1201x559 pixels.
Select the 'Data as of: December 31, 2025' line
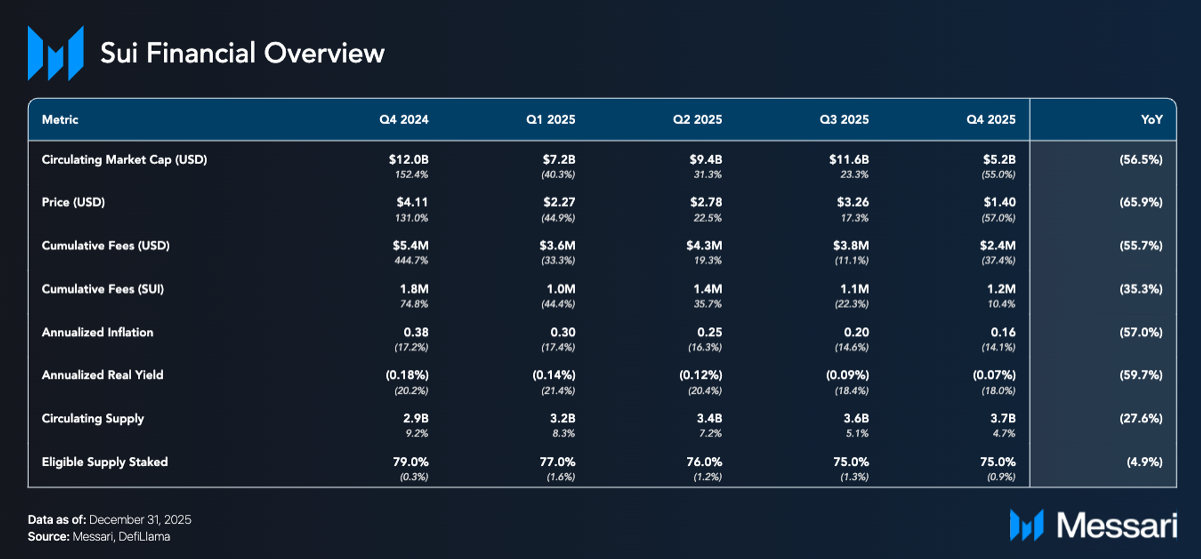pos(110,519)
